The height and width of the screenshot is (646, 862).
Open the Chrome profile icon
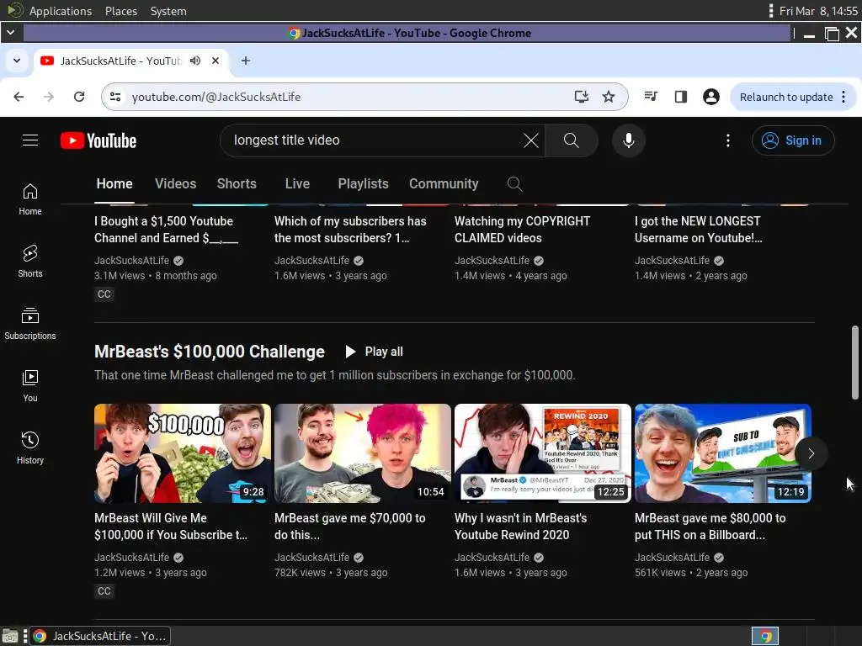click(x=710, y=98)
